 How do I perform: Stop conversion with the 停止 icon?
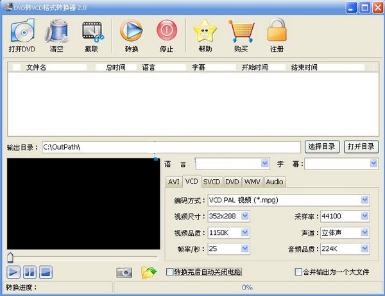(167, 35)
